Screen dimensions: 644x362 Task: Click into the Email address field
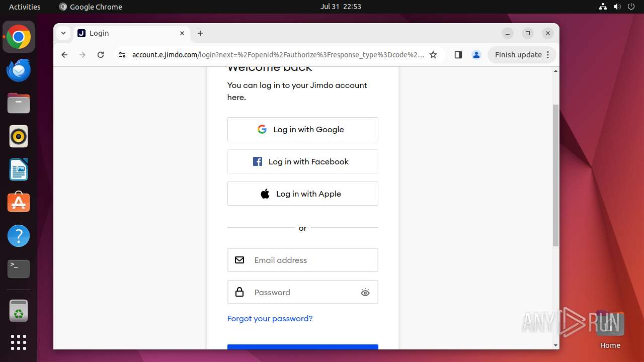302,260
